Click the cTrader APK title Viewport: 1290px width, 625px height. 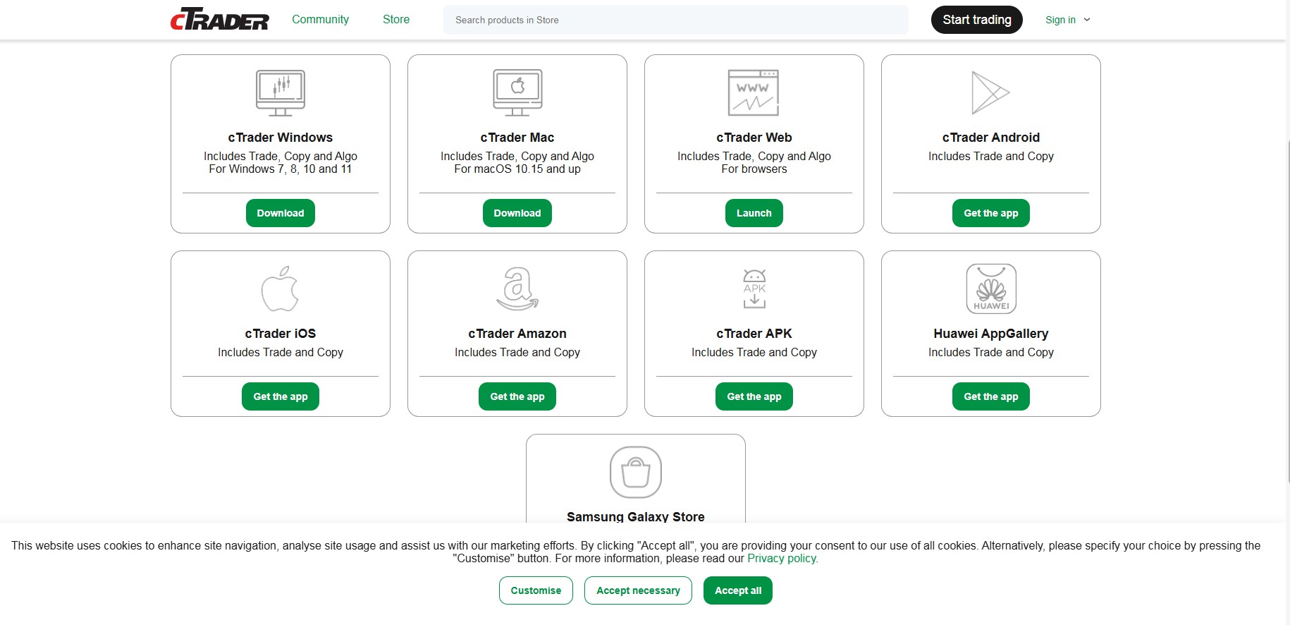click(754, 334)
